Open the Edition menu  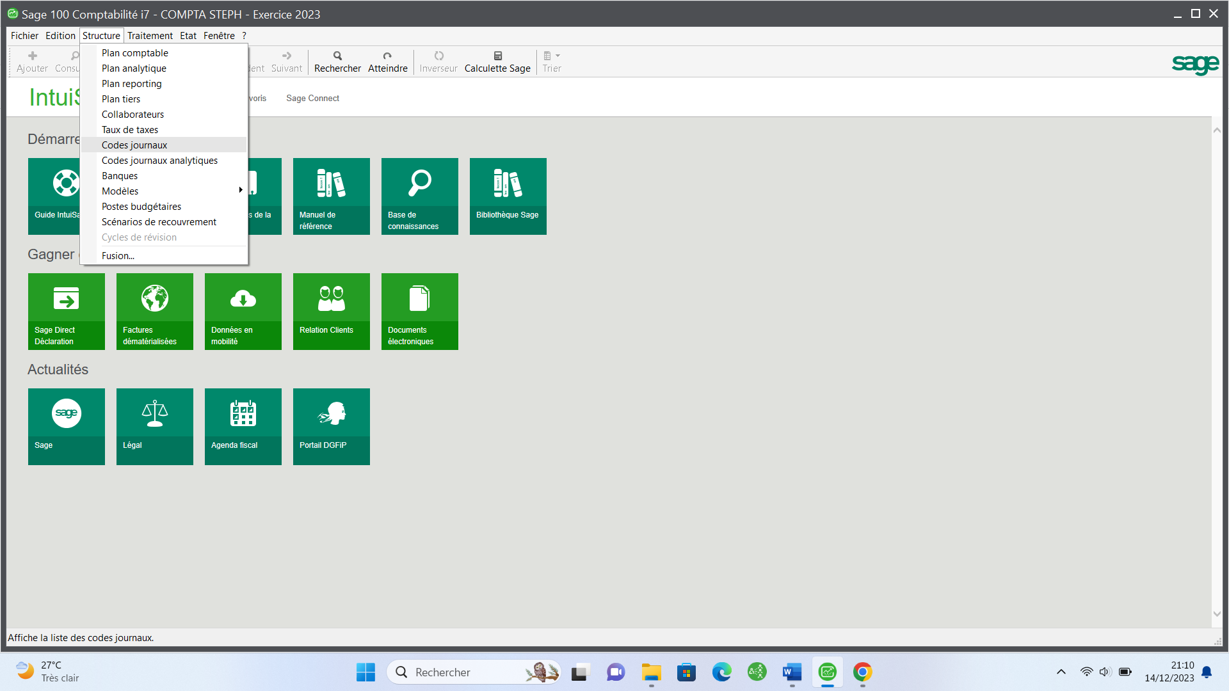60,36
